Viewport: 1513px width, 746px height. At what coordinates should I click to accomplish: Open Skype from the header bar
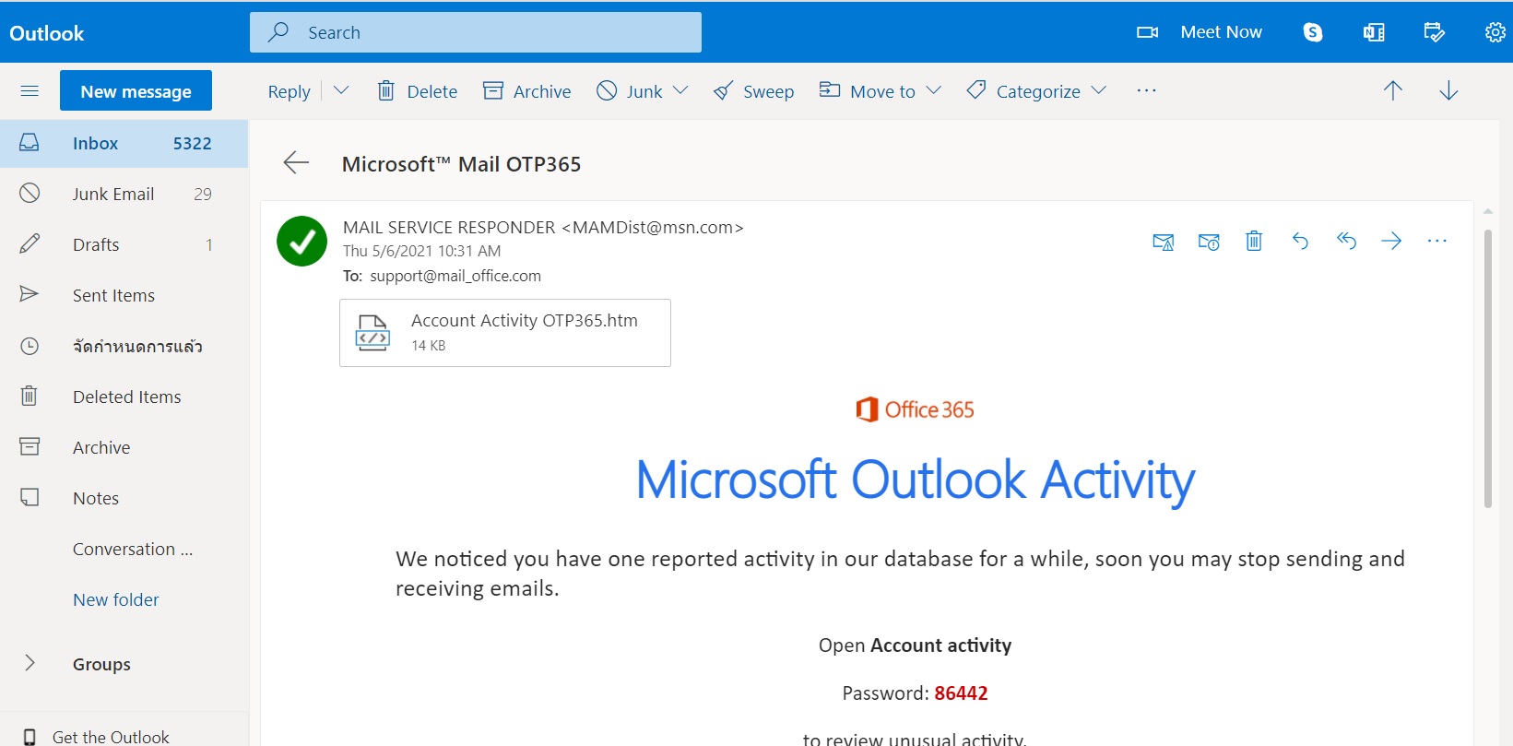[1313, 32]
